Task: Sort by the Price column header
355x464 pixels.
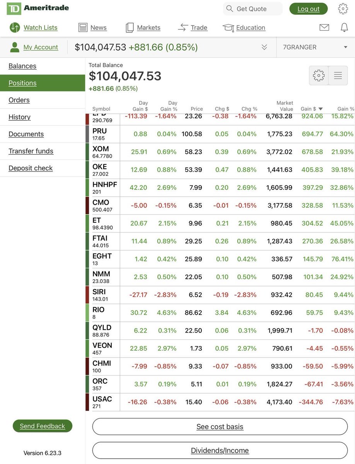Action: (x=197, y=109)
